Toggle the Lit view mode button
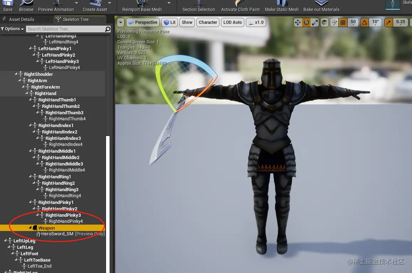Viewport: 412px width, 273px height. click(169, 22)
